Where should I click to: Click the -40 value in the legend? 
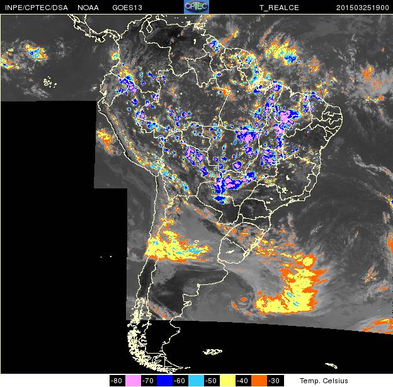(x=243, y=381)
